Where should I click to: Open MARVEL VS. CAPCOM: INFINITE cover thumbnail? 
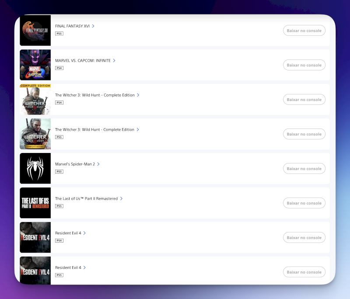(x=35, y=65)
